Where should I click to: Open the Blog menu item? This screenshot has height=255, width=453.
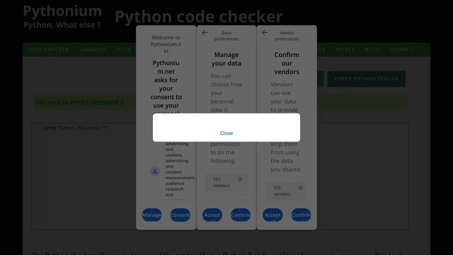tap(372, 50)
